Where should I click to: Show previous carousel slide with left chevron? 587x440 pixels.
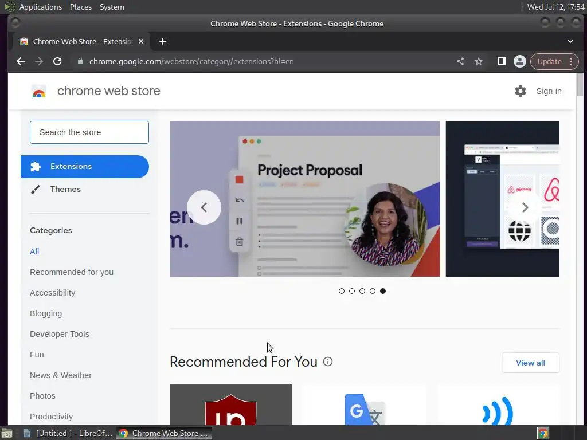tap(204, 207)
